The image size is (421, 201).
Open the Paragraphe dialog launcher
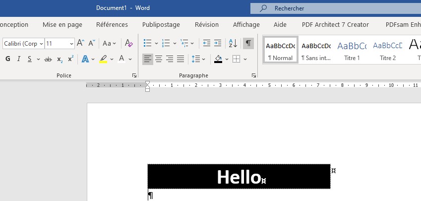(254, 76)
